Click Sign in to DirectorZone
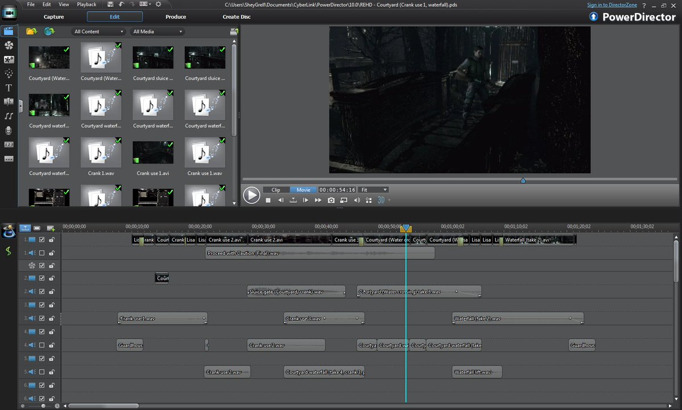The height and width of the screenshot is (410, 682). coord(612,4)
